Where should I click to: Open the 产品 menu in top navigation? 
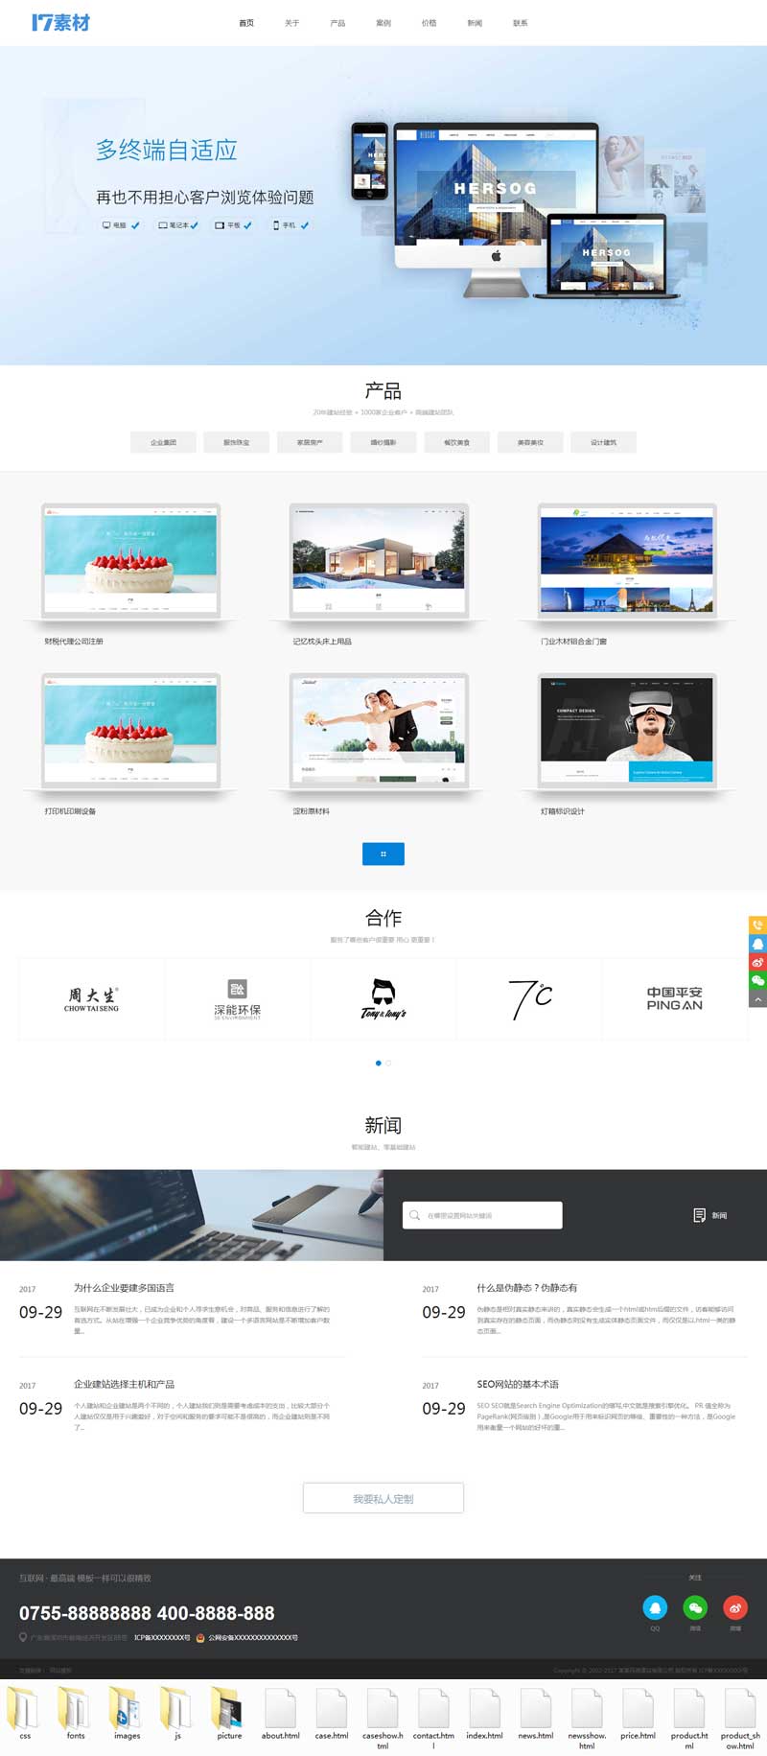coord(337,23)
